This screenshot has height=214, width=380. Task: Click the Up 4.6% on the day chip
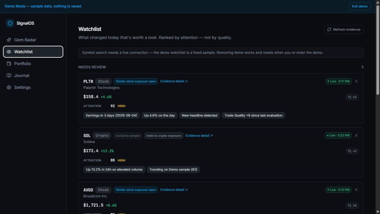pos(159,115)
